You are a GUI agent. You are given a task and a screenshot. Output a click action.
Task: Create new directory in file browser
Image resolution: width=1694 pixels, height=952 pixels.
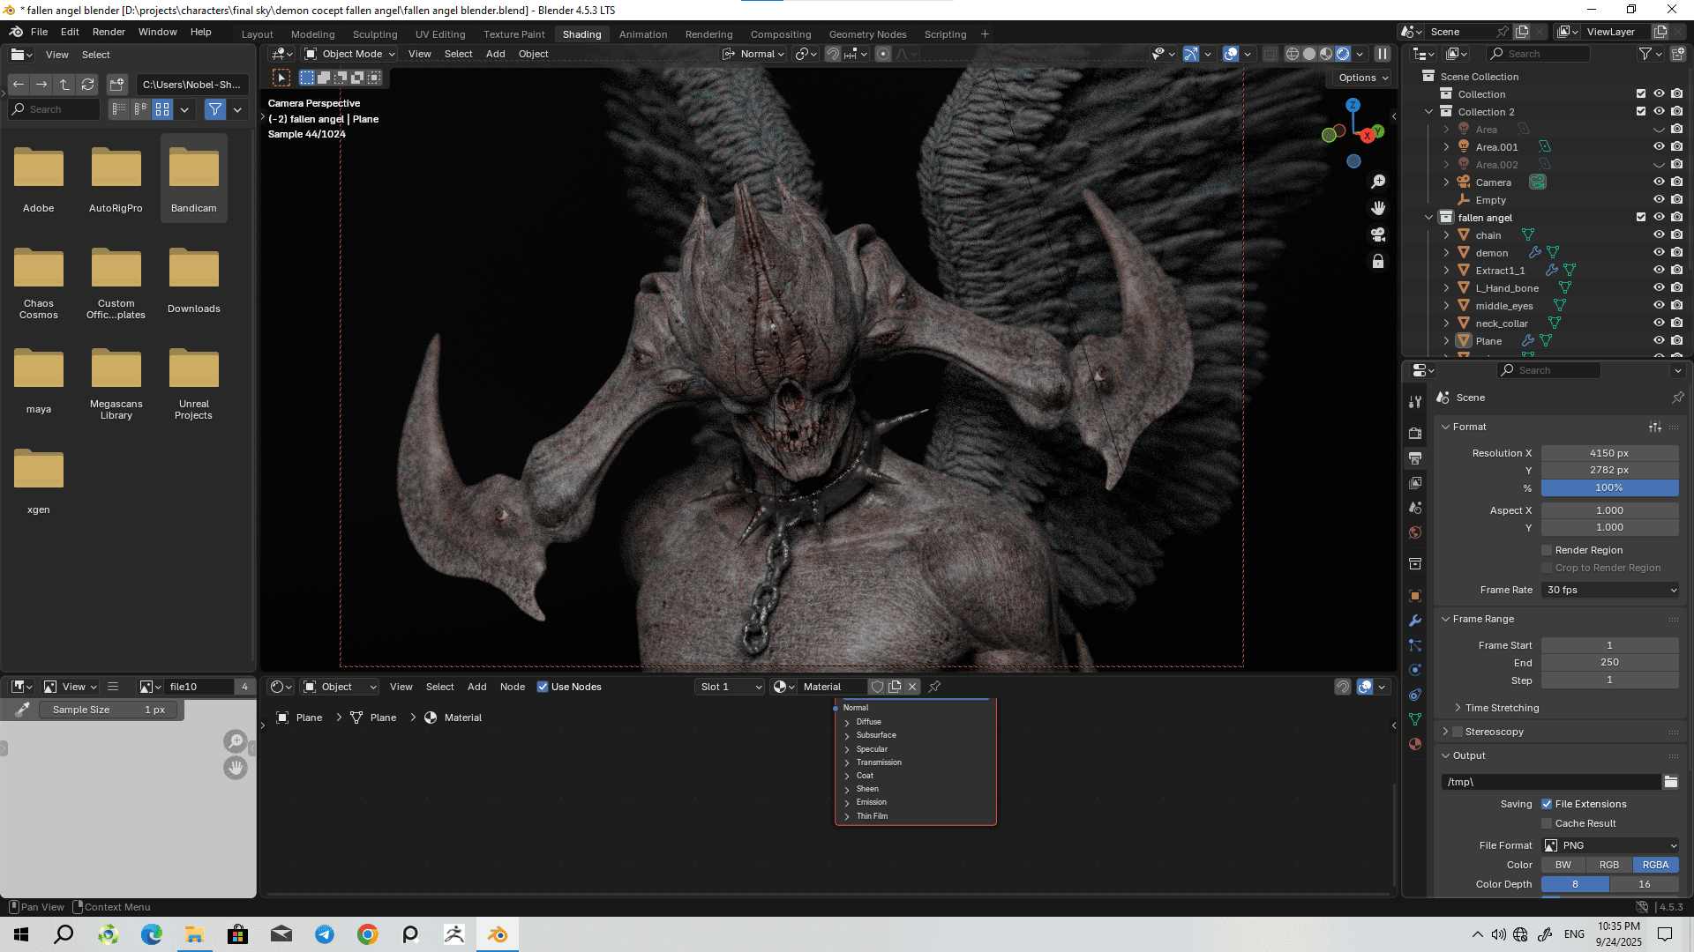(x=116, y=85)
